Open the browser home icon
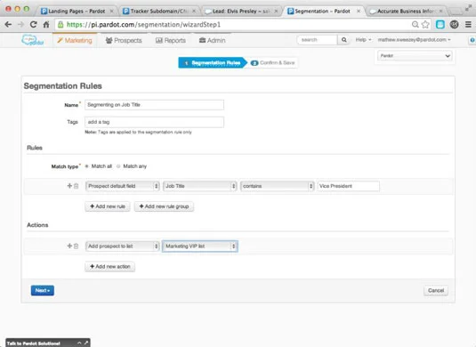This screenshot has height=347, width=476. 46,24
